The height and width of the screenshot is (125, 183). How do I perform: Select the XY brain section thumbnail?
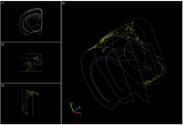pyautogui.click(x=31, y=22)
